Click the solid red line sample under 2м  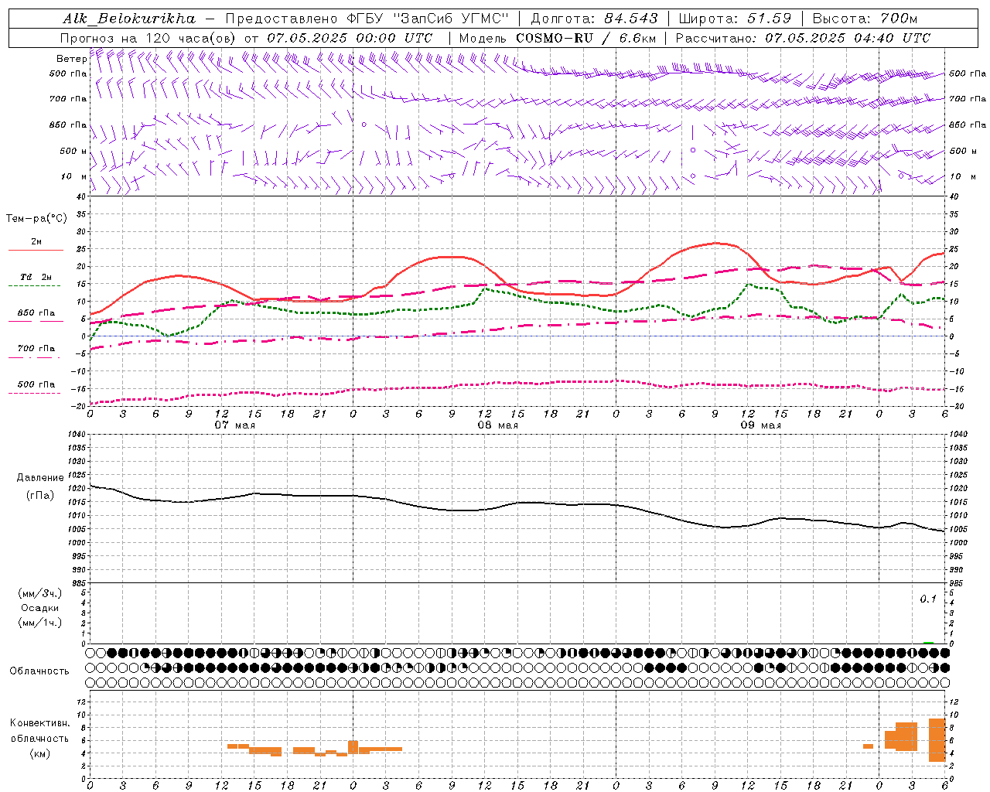(x=36, y=251)
